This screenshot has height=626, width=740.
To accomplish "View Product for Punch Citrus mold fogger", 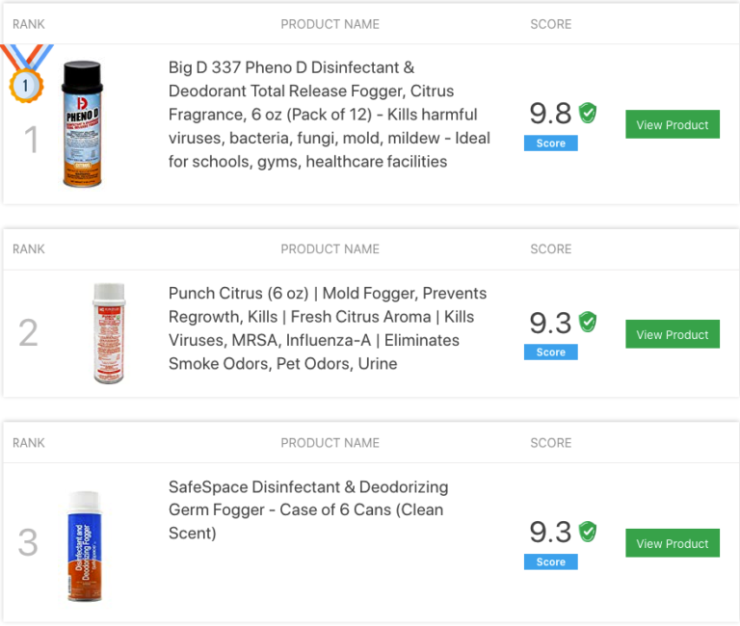I will [x=672, y=334].
